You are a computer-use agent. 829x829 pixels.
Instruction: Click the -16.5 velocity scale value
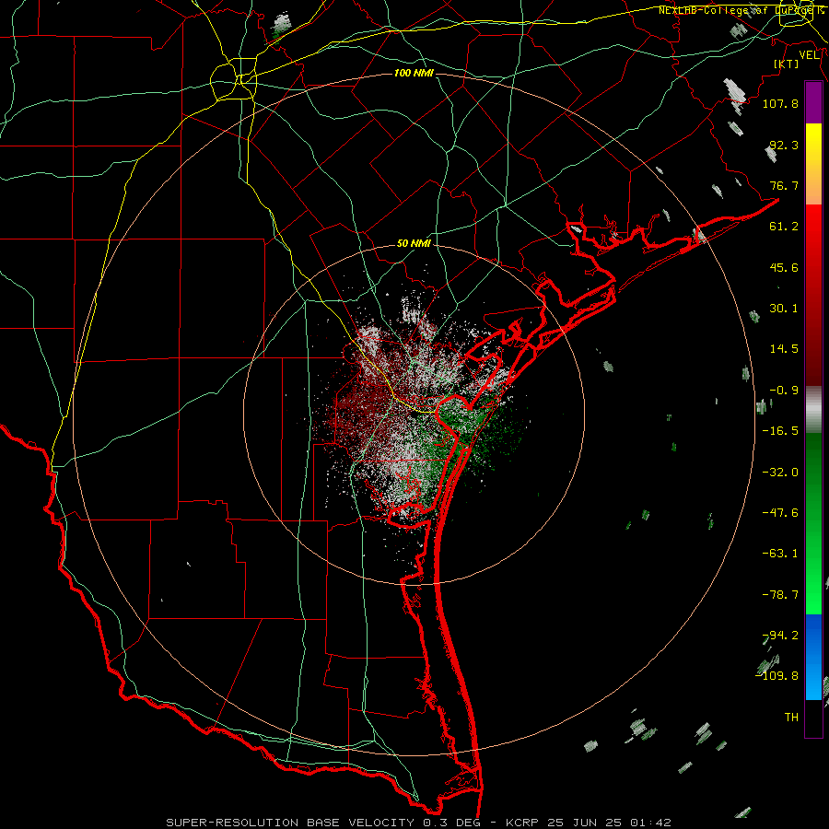point(780,431)
